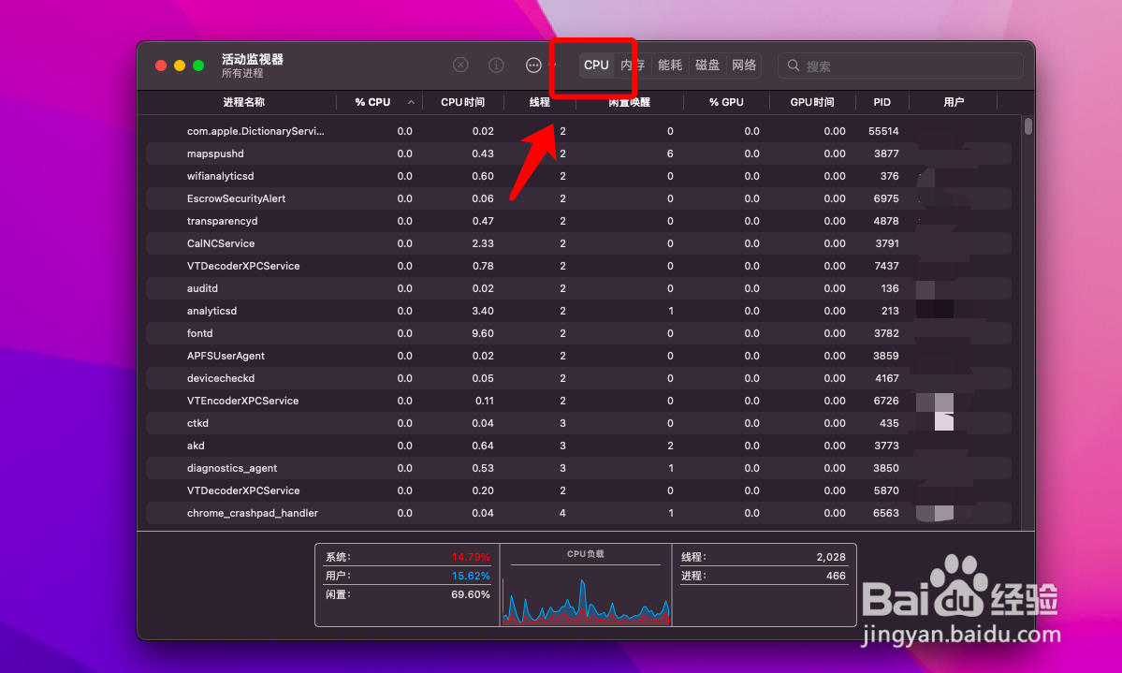
Task: Click the 3.40 CPU time of analyticsd
Action: click(x=483, y=311)
